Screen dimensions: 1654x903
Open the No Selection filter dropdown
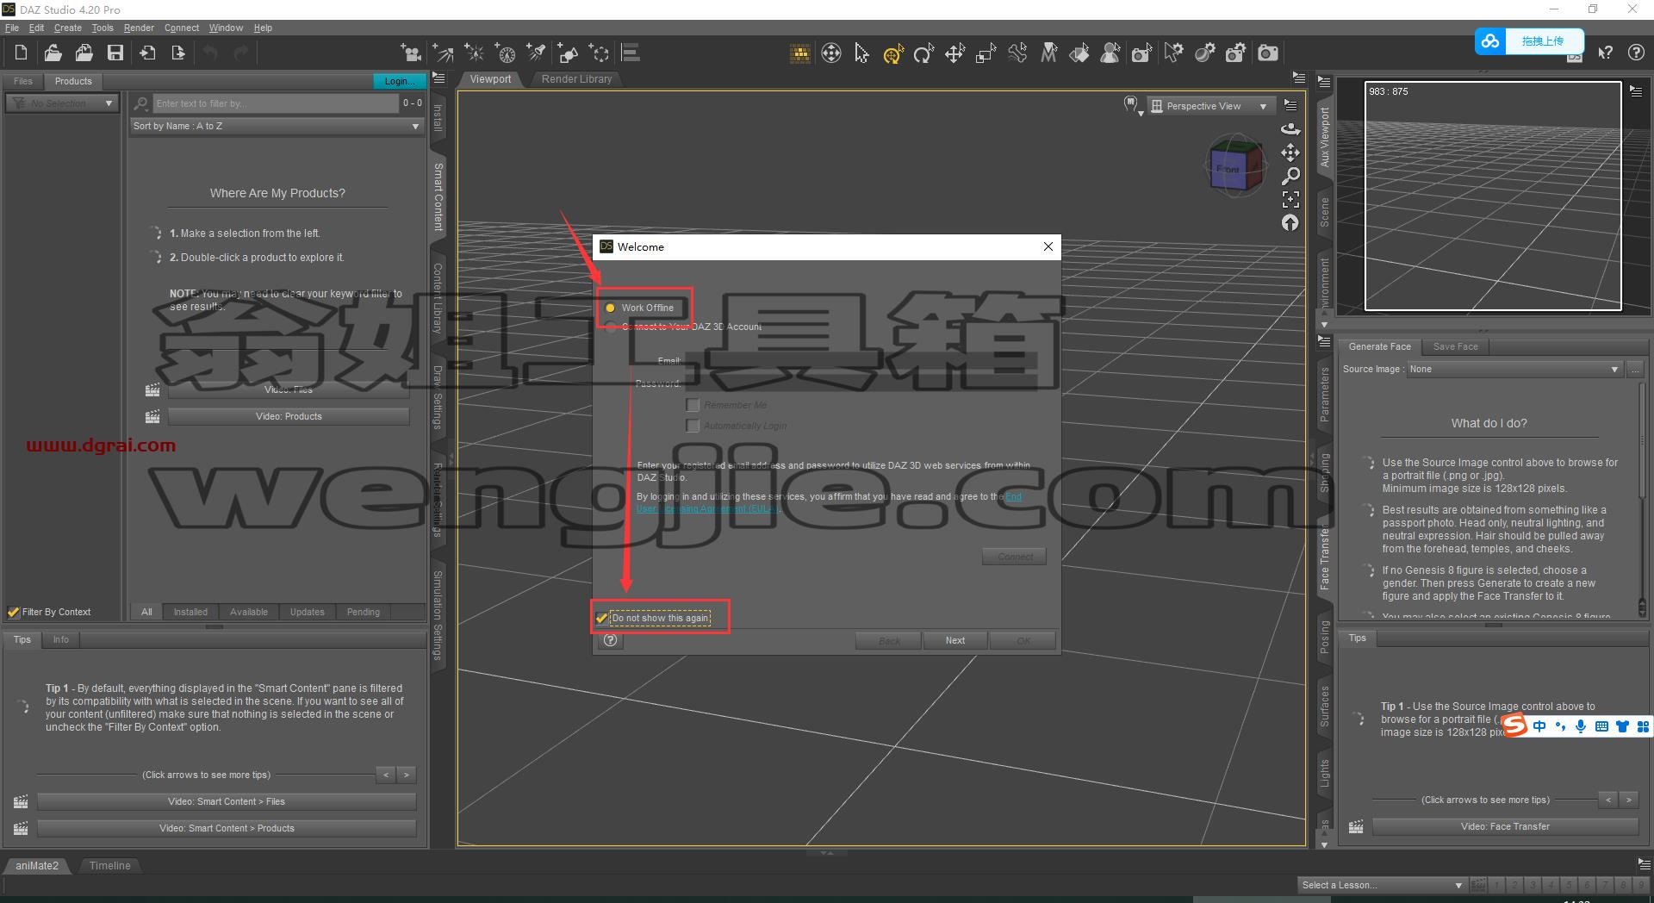(61, 103)
